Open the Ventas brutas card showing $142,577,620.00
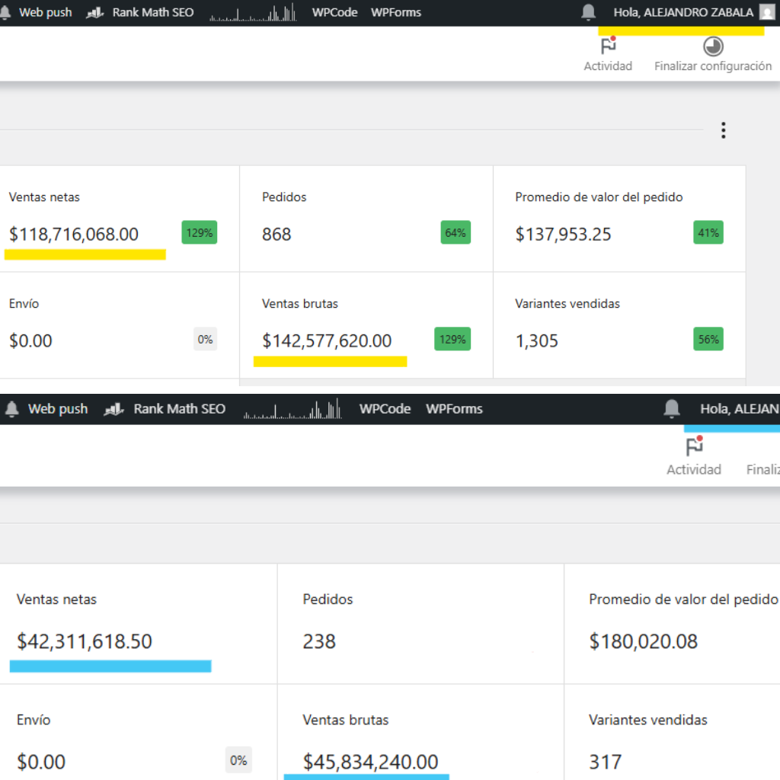Screen dimensions: 780x780 click(366, 325)
